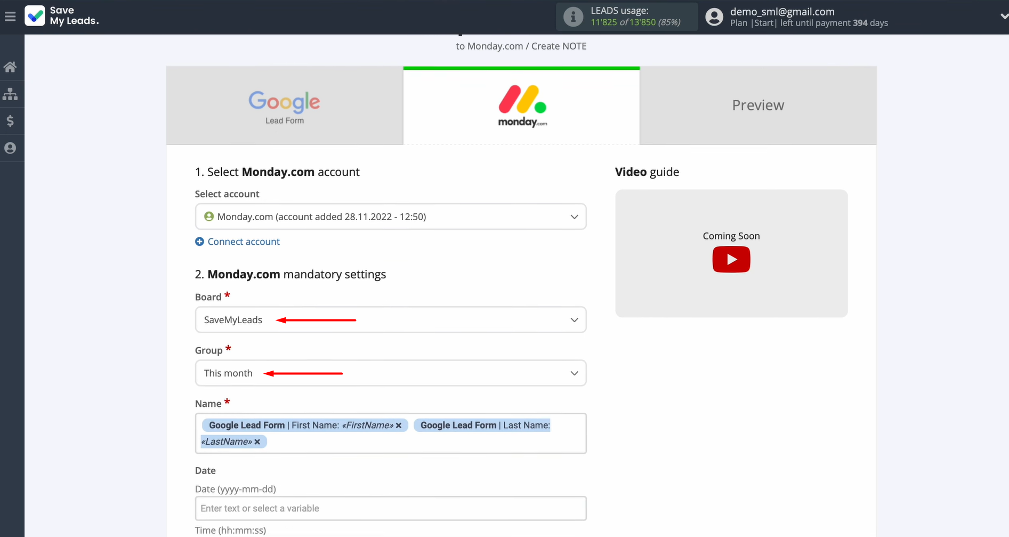Open the Group dropdown showing This month
Image resolution: width=1009 pixels, height=537 pixels.
390,373
